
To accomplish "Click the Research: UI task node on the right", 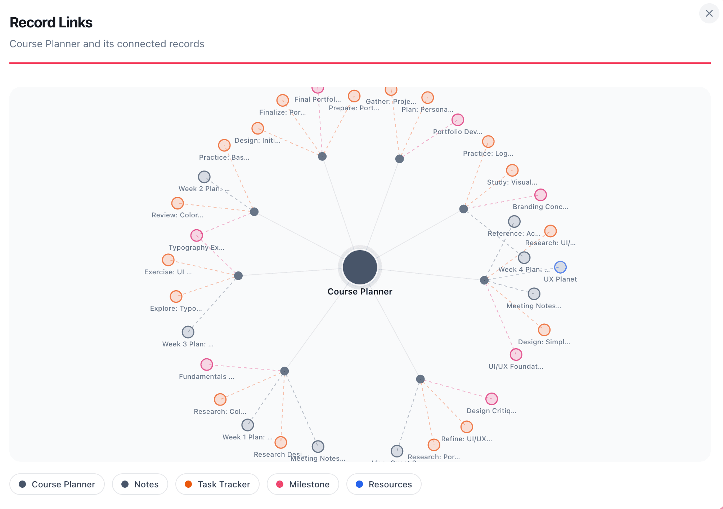I will (x=550, y=231).
